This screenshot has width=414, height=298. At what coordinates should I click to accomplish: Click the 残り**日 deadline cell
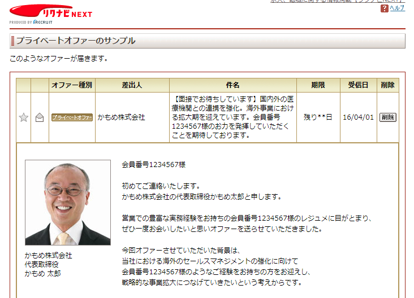[318, 117]
